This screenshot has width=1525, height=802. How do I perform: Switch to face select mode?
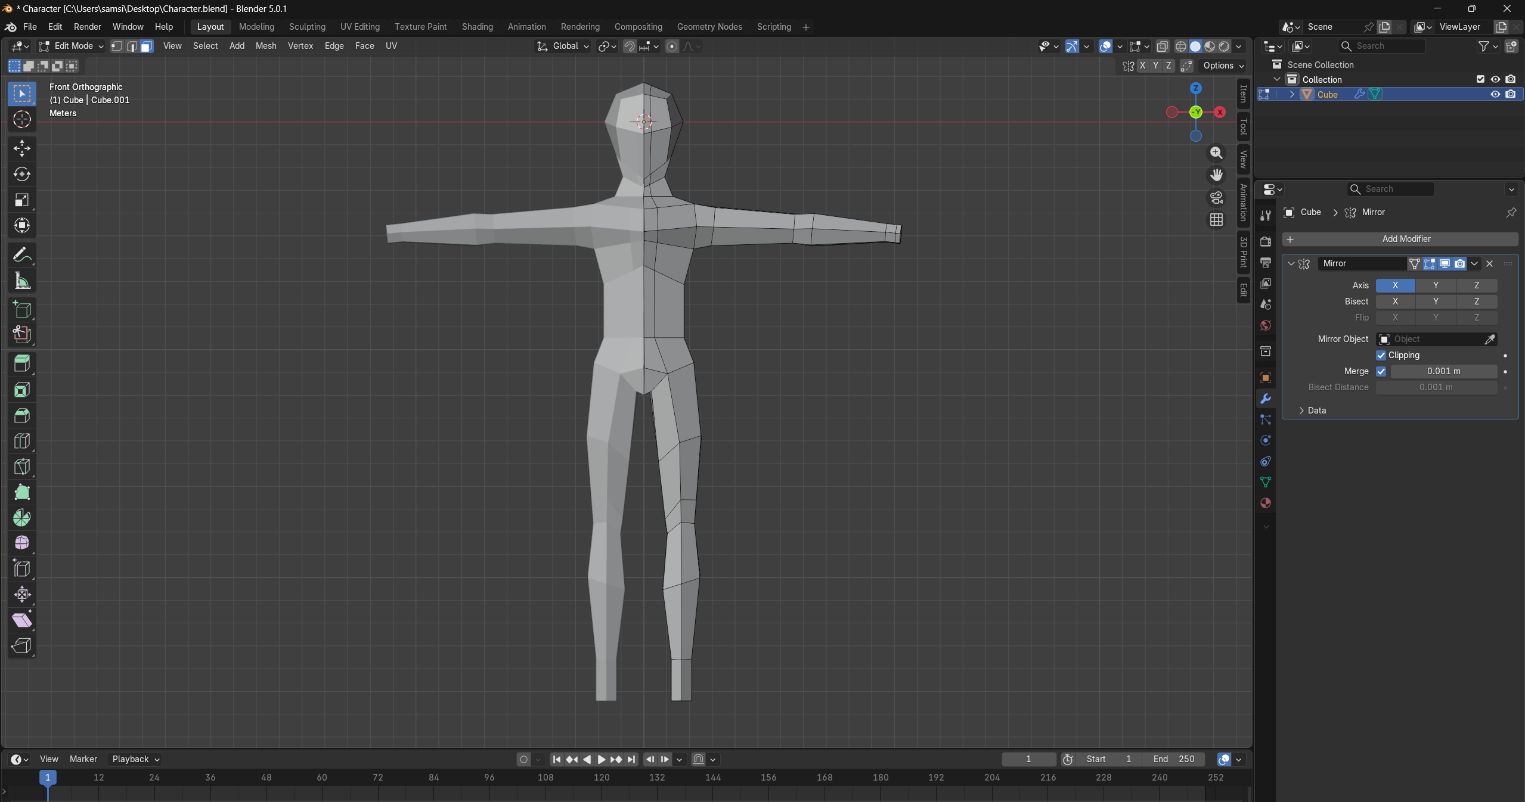(147, 46)
